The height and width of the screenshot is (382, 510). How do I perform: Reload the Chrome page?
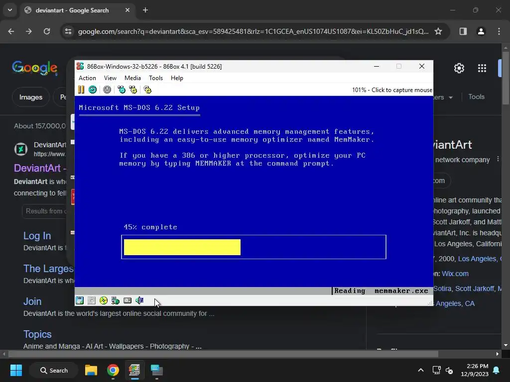47,31
